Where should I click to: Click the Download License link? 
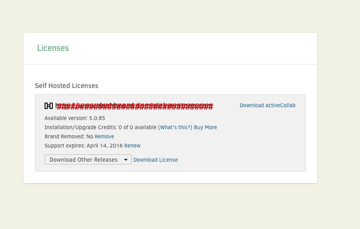[156, 160]
